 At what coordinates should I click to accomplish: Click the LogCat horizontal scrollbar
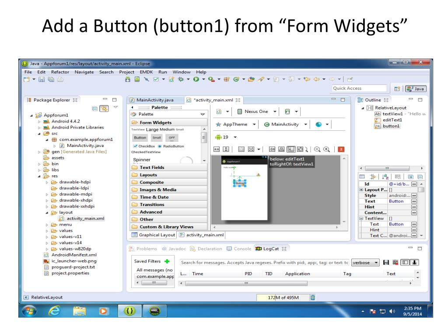point(246,283)
